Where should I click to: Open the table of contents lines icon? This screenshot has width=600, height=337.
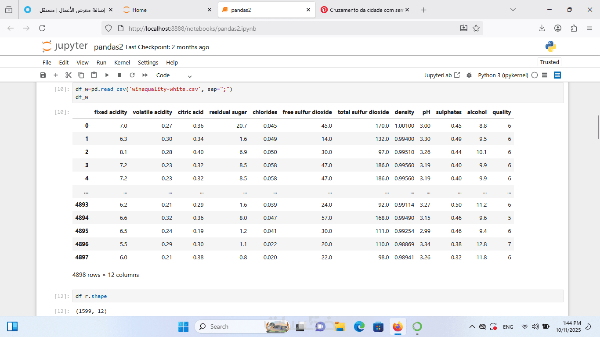click(545, 75)
